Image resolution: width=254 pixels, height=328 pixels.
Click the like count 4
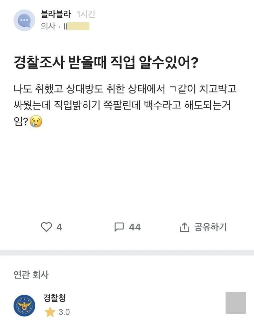(59, 227)
